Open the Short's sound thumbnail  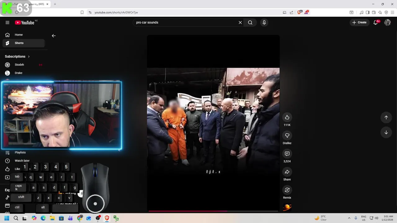[287, 208]
